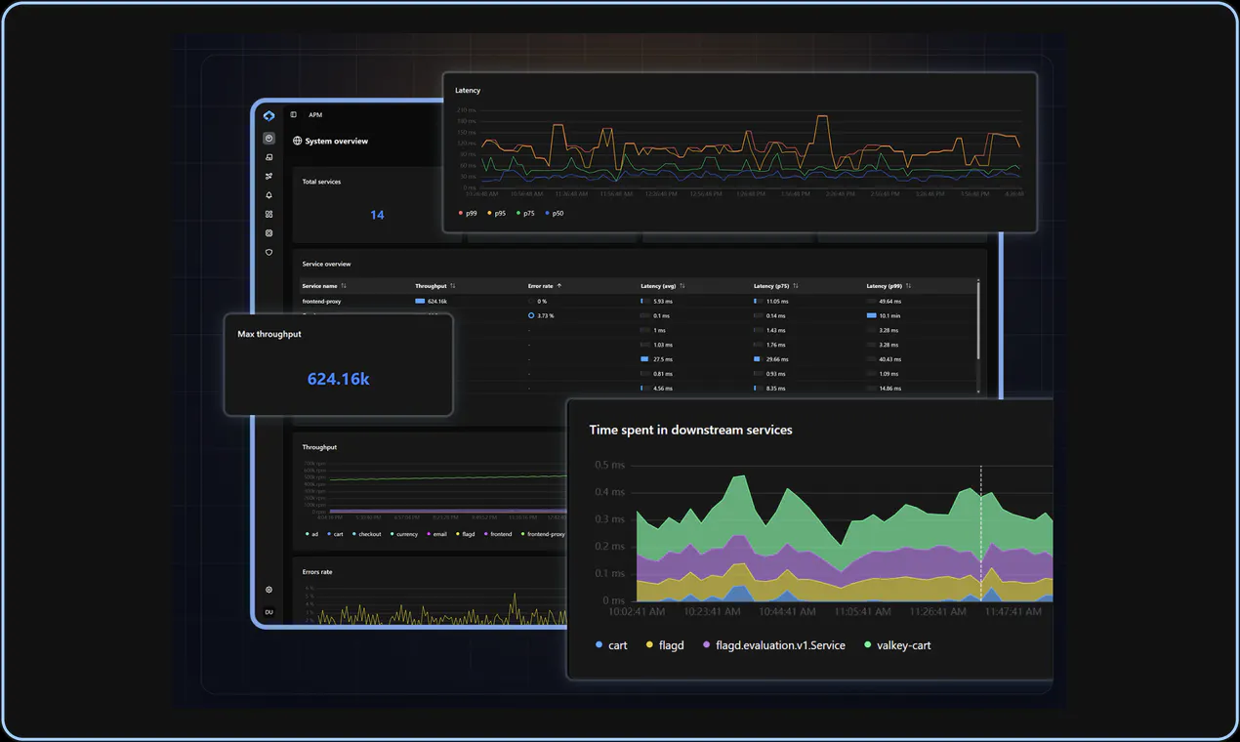Viewport: 1240px width, 742px height.
Task: Click the Latency chart panel title
Action: pos(468,91)
